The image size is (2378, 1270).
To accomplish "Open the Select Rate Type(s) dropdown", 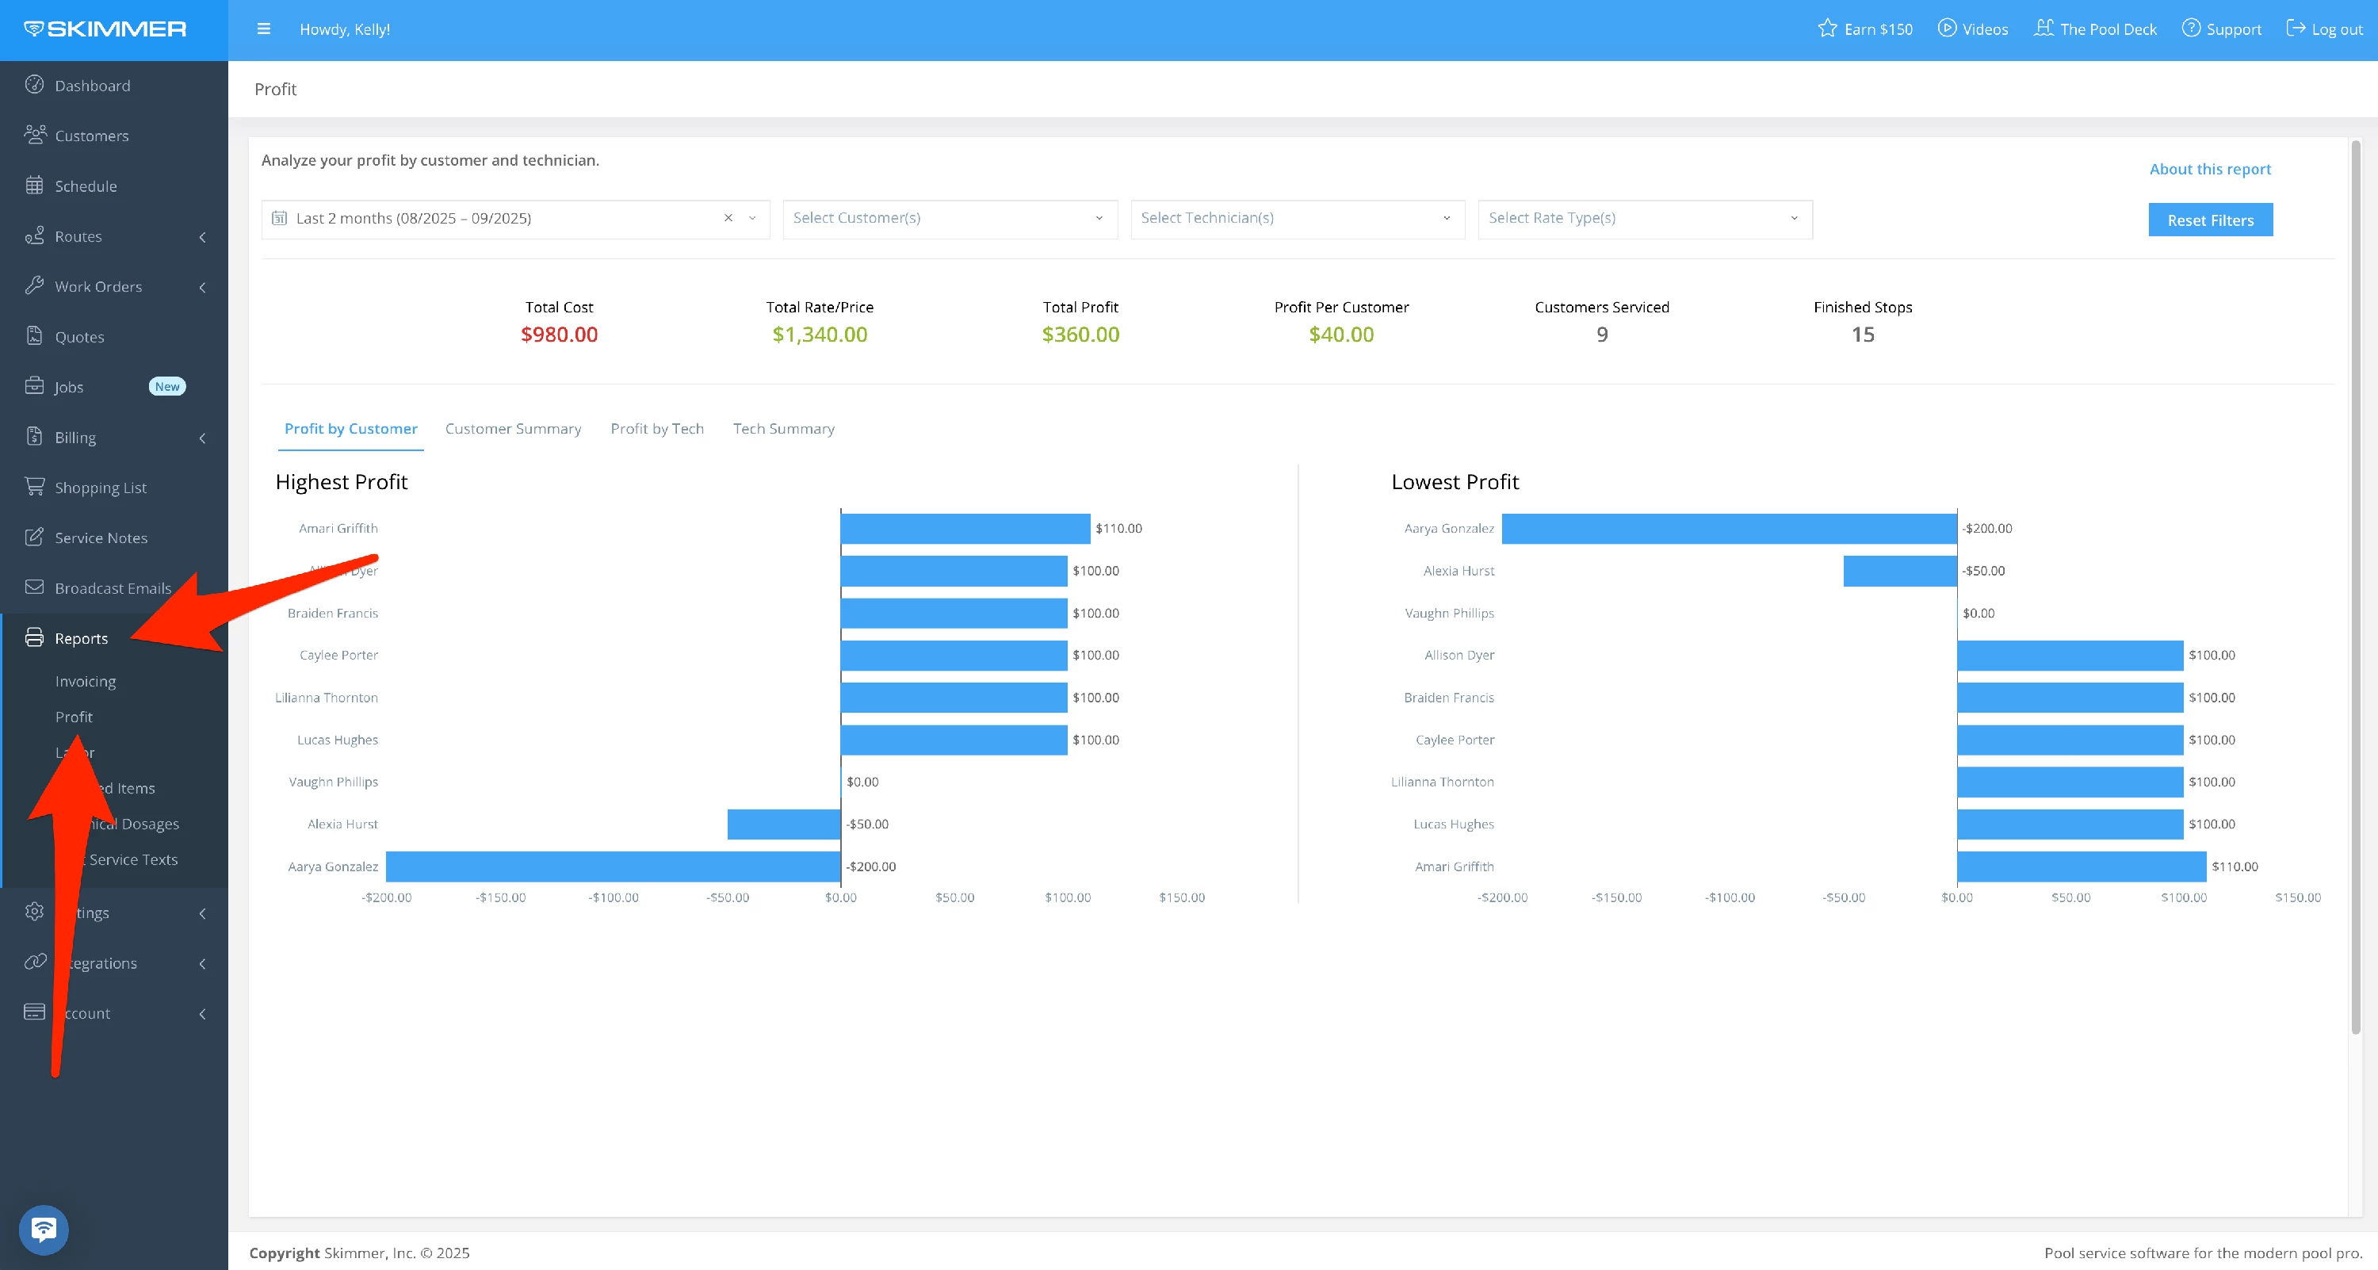I will pyautogui.click(x=1644, y=219).
